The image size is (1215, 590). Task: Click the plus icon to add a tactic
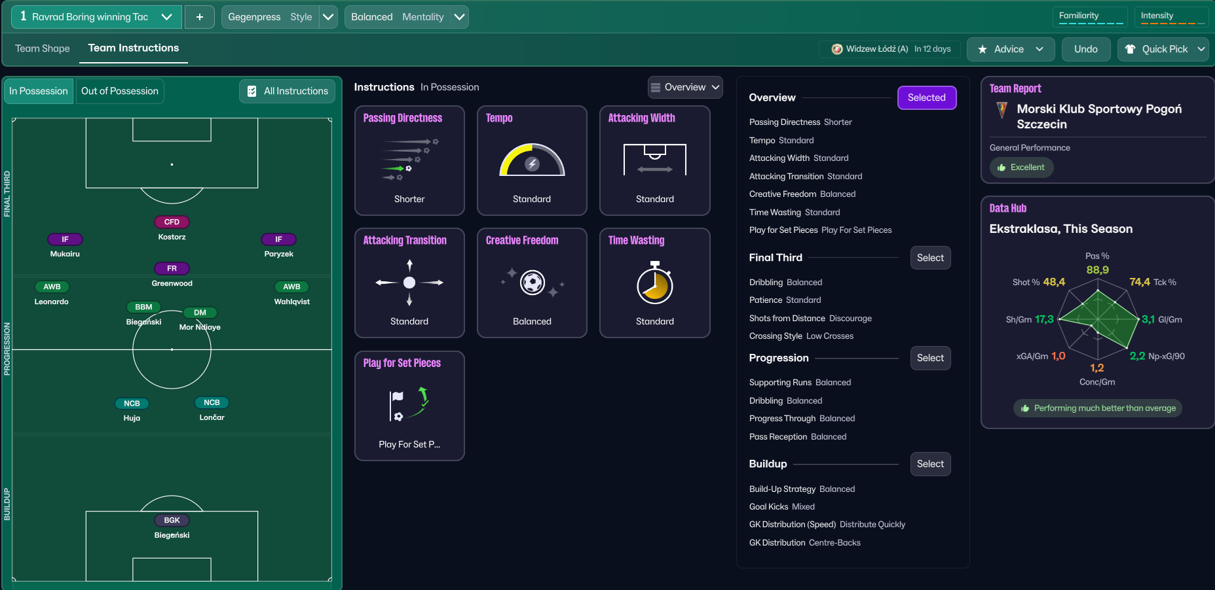(200, 17)
